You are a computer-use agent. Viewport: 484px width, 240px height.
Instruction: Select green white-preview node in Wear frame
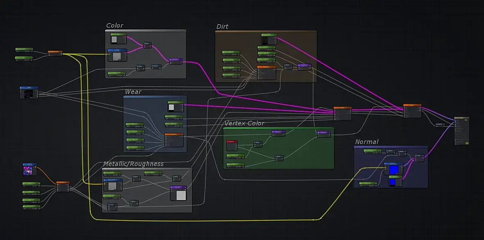pyautogui.click(x=176, y=106)
